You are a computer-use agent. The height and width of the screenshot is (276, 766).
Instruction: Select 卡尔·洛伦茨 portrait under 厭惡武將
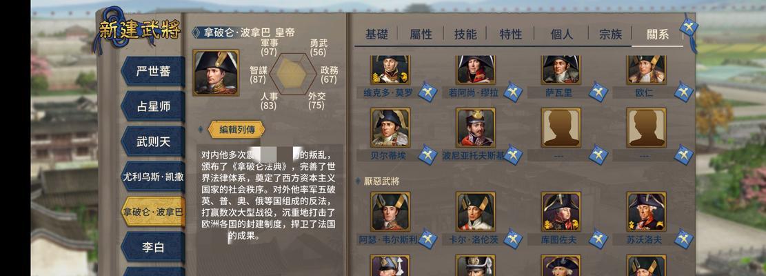click(475, 212)
